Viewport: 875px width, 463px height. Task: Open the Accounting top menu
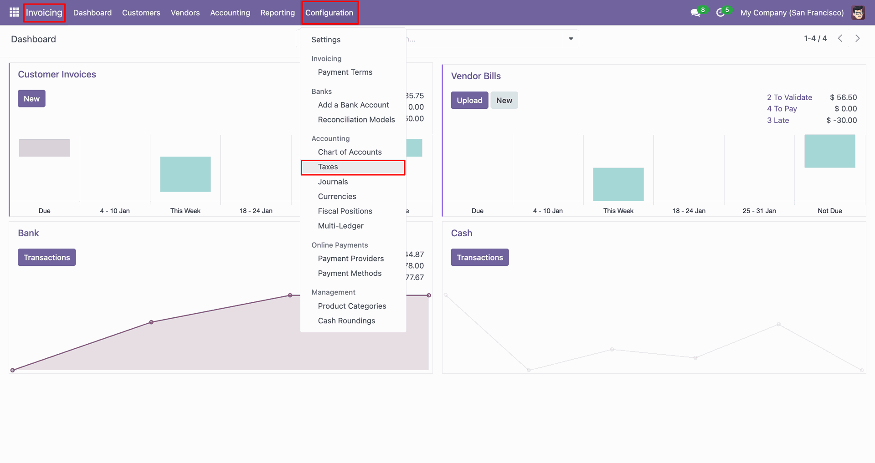pos(230,13)
